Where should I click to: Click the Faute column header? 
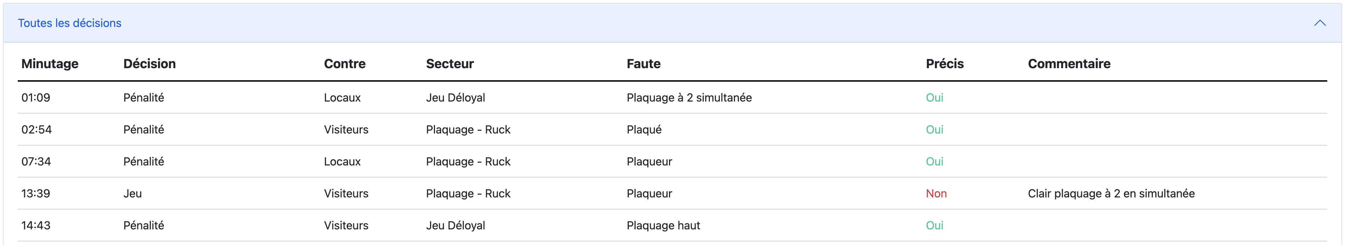pos(643,64)
